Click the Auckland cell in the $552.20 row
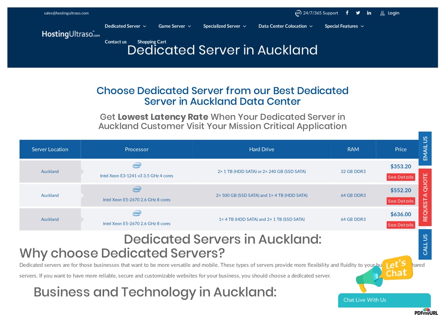This screenshot has width=446, height=315. pos(50,196)
